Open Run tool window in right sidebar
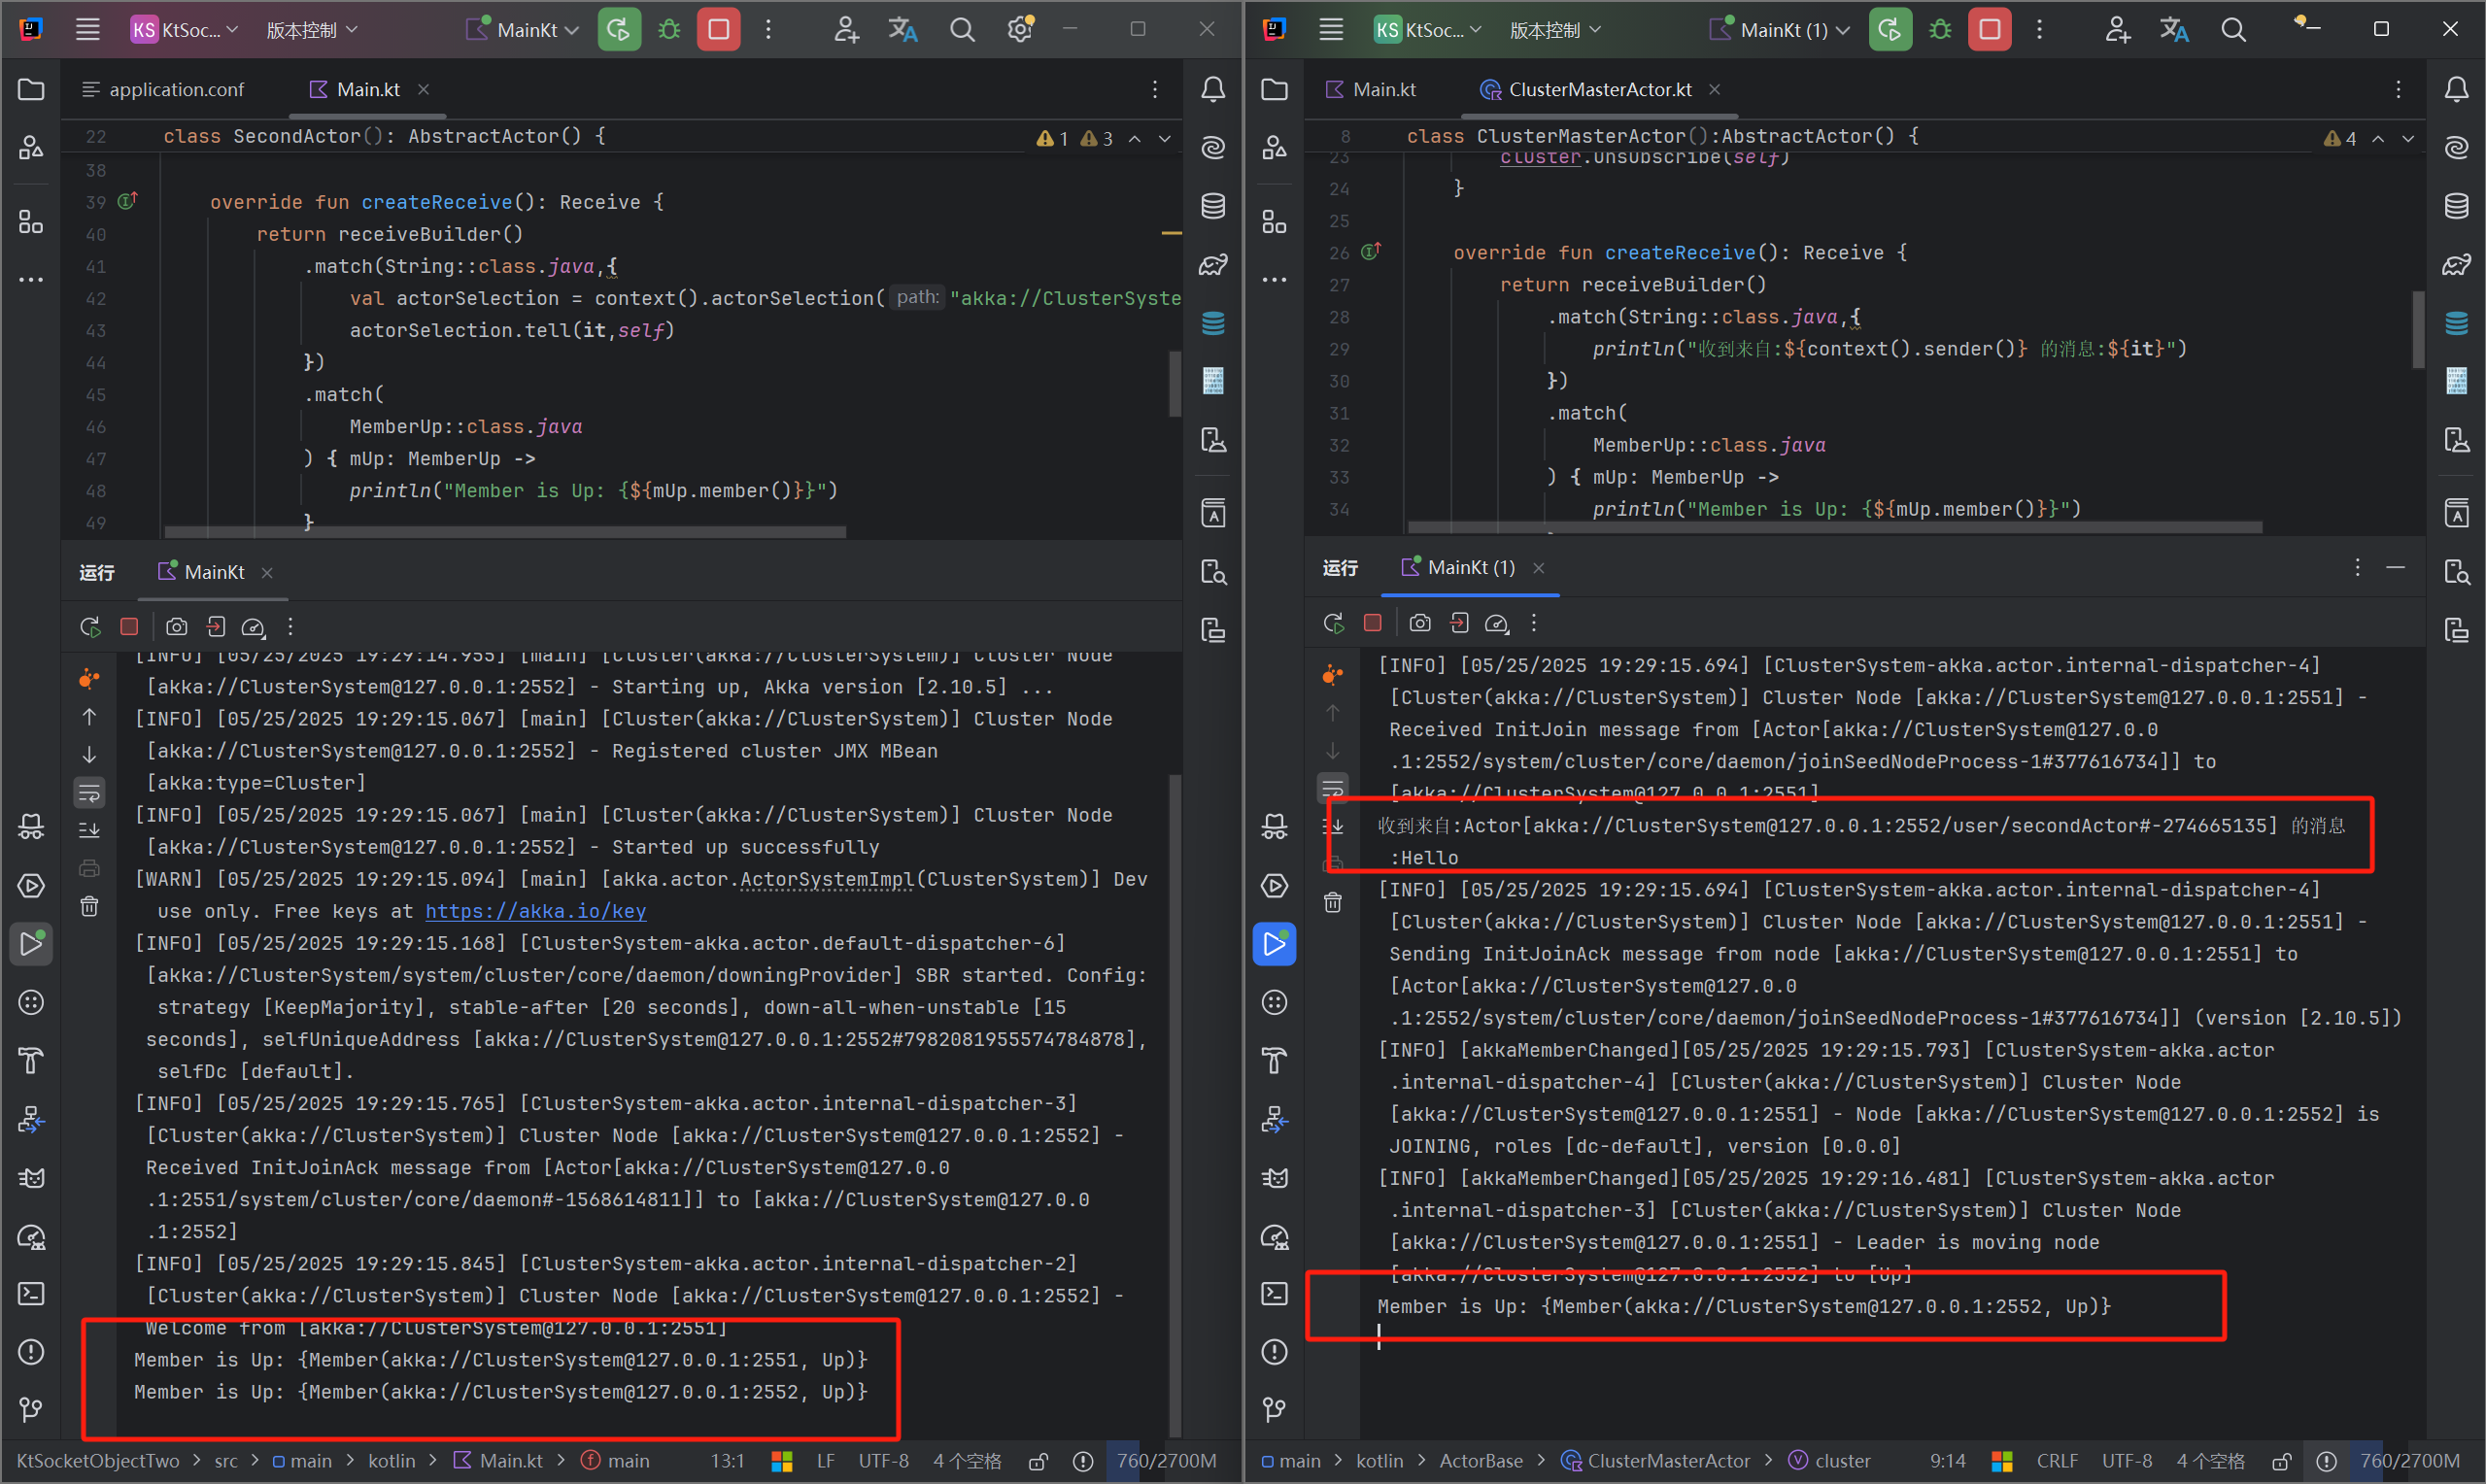The width and height of the screenshot is (2486, 1484). (1274, 943)
